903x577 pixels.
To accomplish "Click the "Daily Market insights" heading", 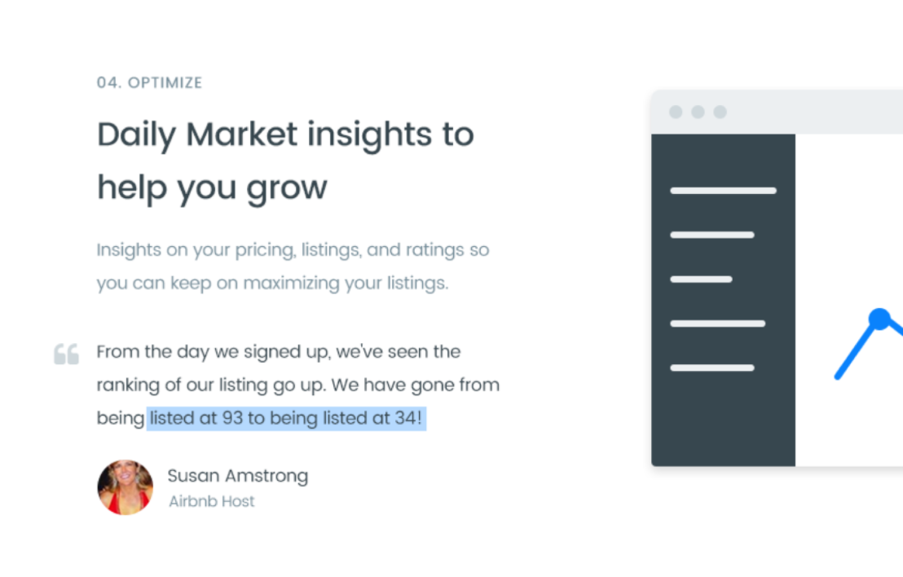I will click(x=285, y=134).
